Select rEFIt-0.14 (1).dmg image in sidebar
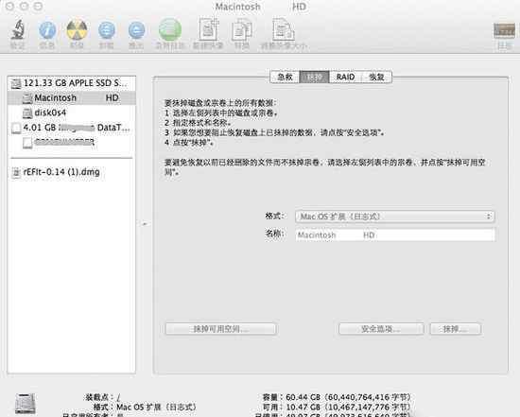This screenshot has height=417, width=520. pyautogui.click(x=71, y=172)
